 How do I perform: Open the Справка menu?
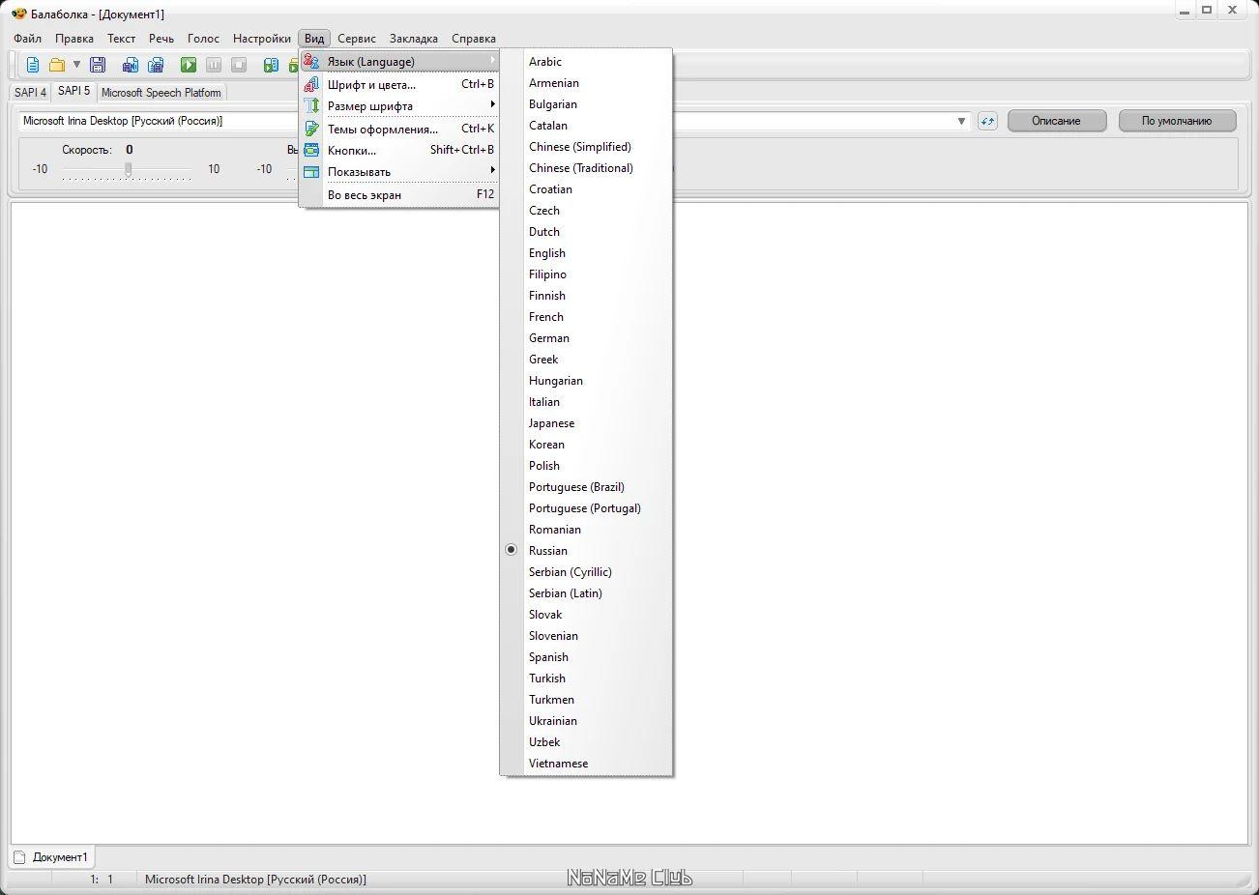coord(474,39)
